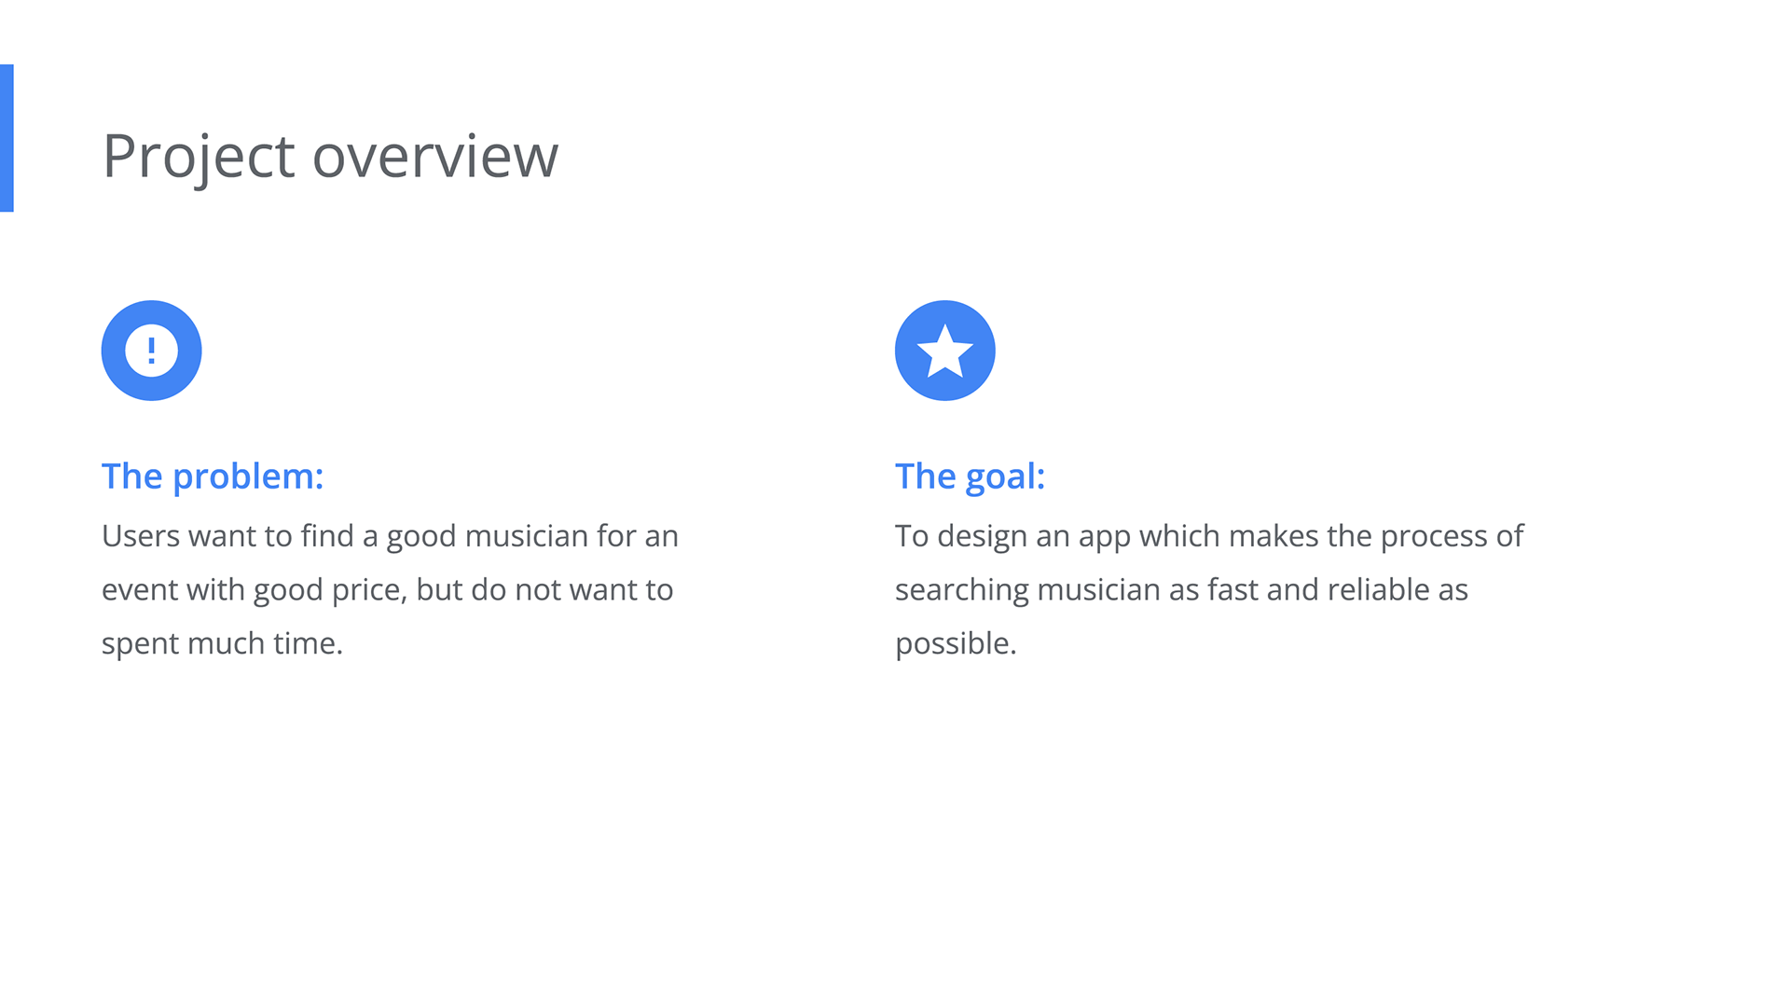Click the word "overview" in the title
The width and height of the screenshot is (1790, 1007).
click(x=435, y=157)
